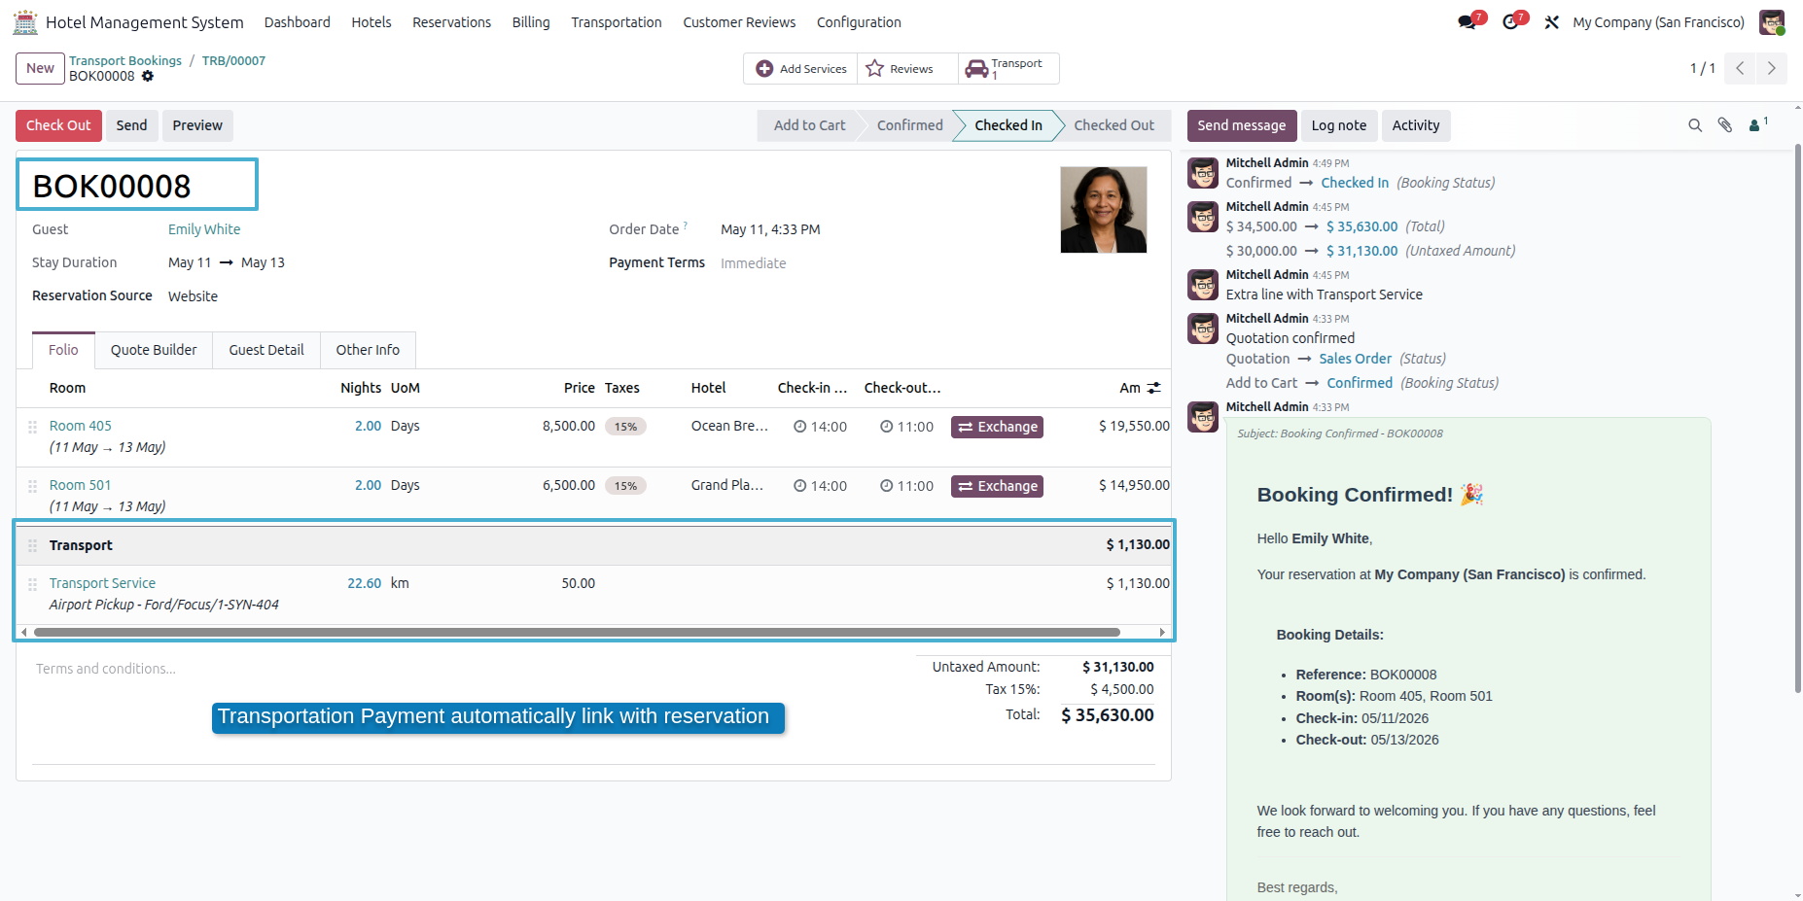The height and width of the screenshot is (901, 1803).
Task: Open Reviews star smart button
Action: (x=901, y=69)
